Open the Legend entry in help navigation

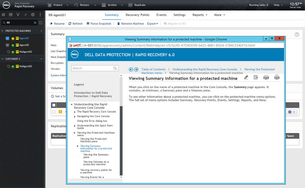tap(79, 85)
